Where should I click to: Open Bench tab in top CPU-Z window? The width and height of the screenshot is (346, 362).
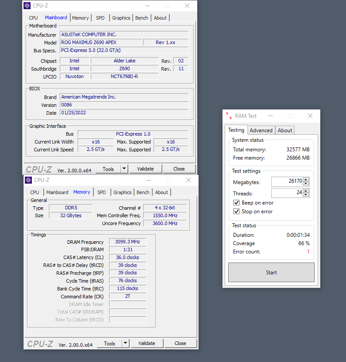coord(142,18)
